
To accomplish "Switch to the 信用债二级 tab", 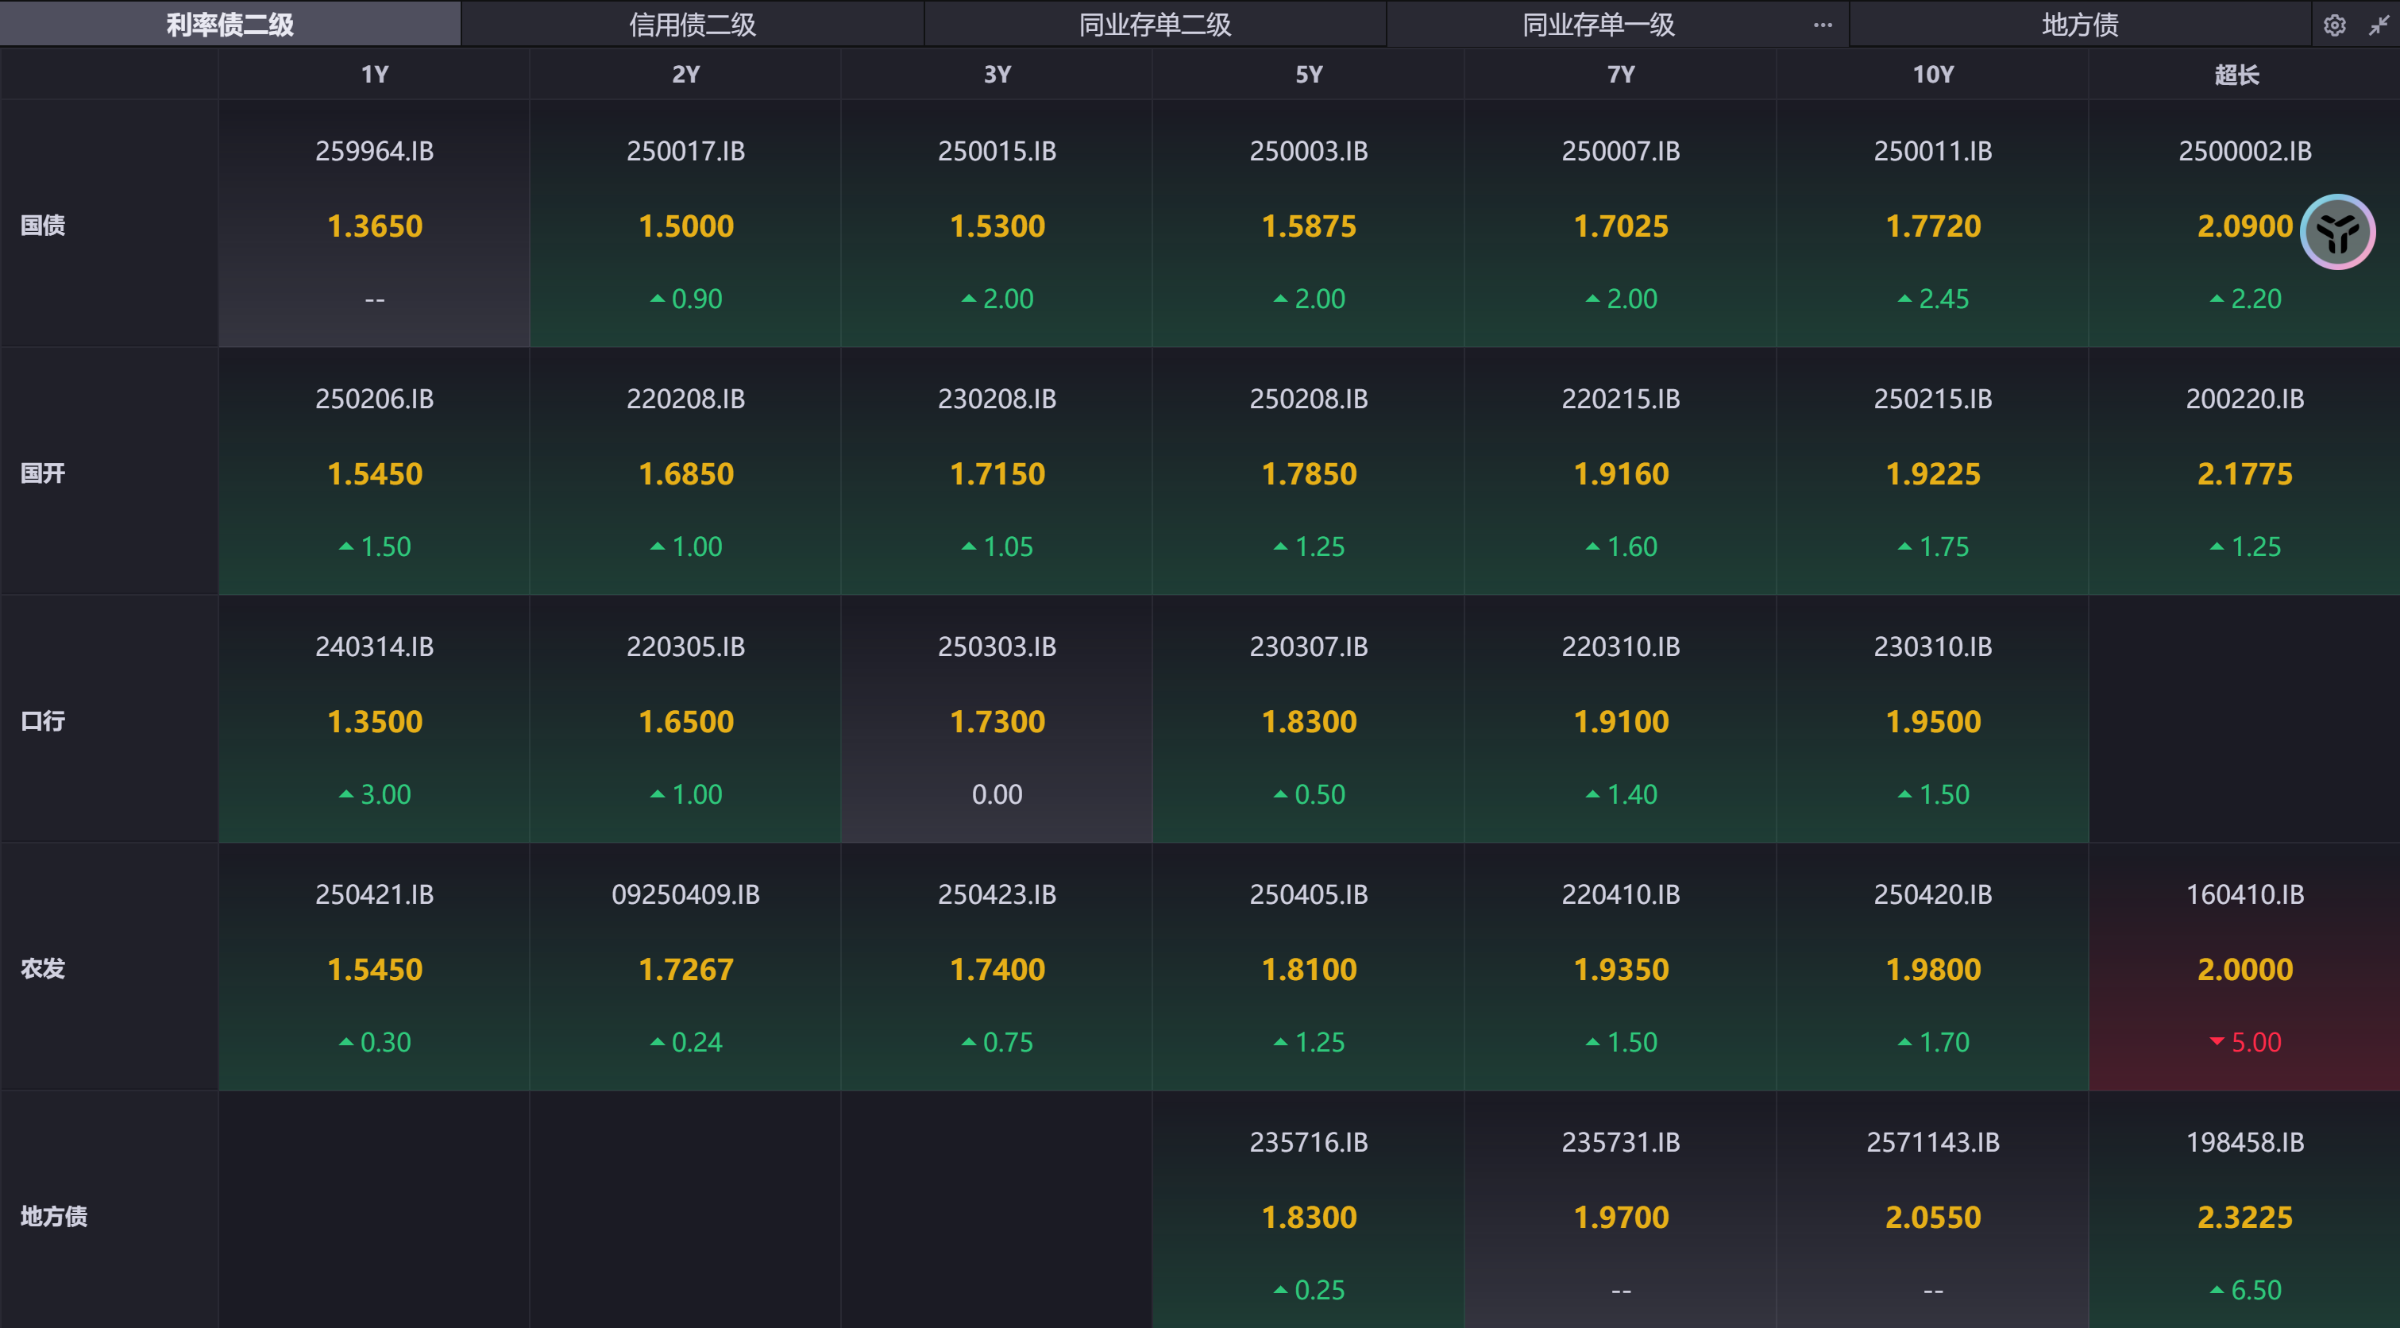I will [693, 25].
